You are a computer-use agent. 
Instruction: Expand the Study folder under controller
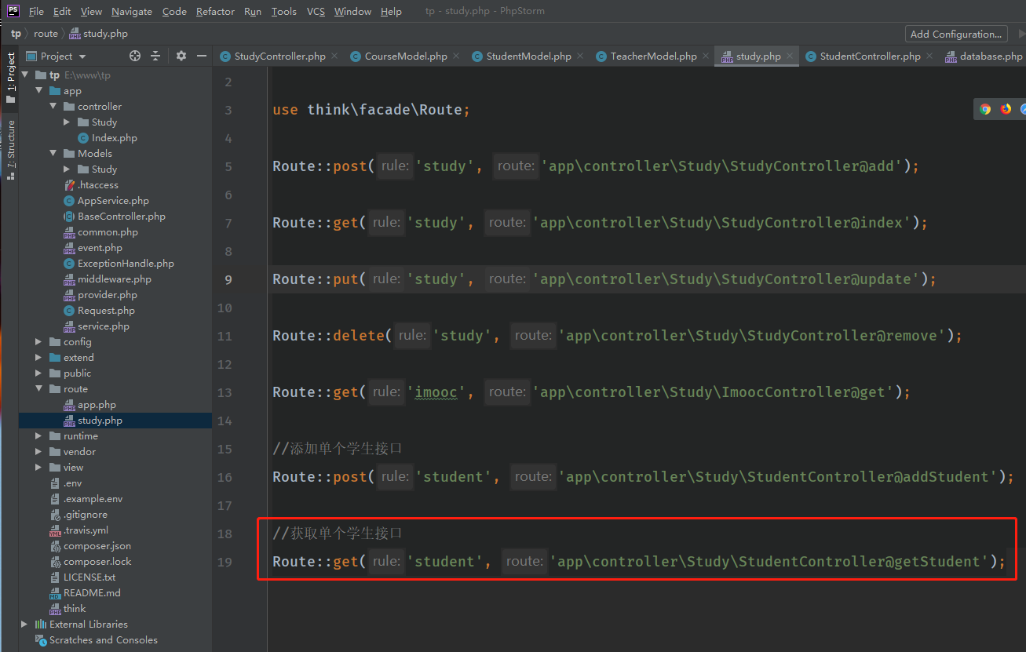(x=68, y=122)
